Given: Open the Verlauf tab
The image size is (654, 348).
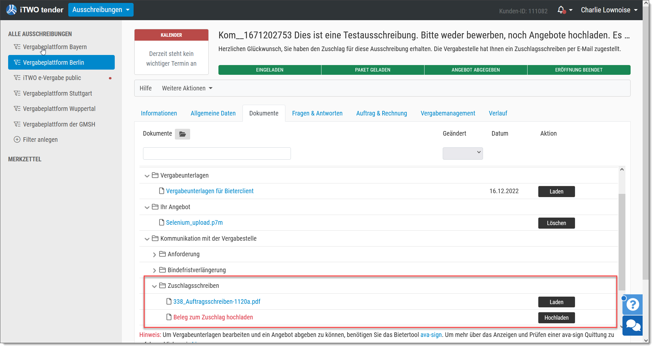Looking at the screenshot, I should [x=498, y=113].
